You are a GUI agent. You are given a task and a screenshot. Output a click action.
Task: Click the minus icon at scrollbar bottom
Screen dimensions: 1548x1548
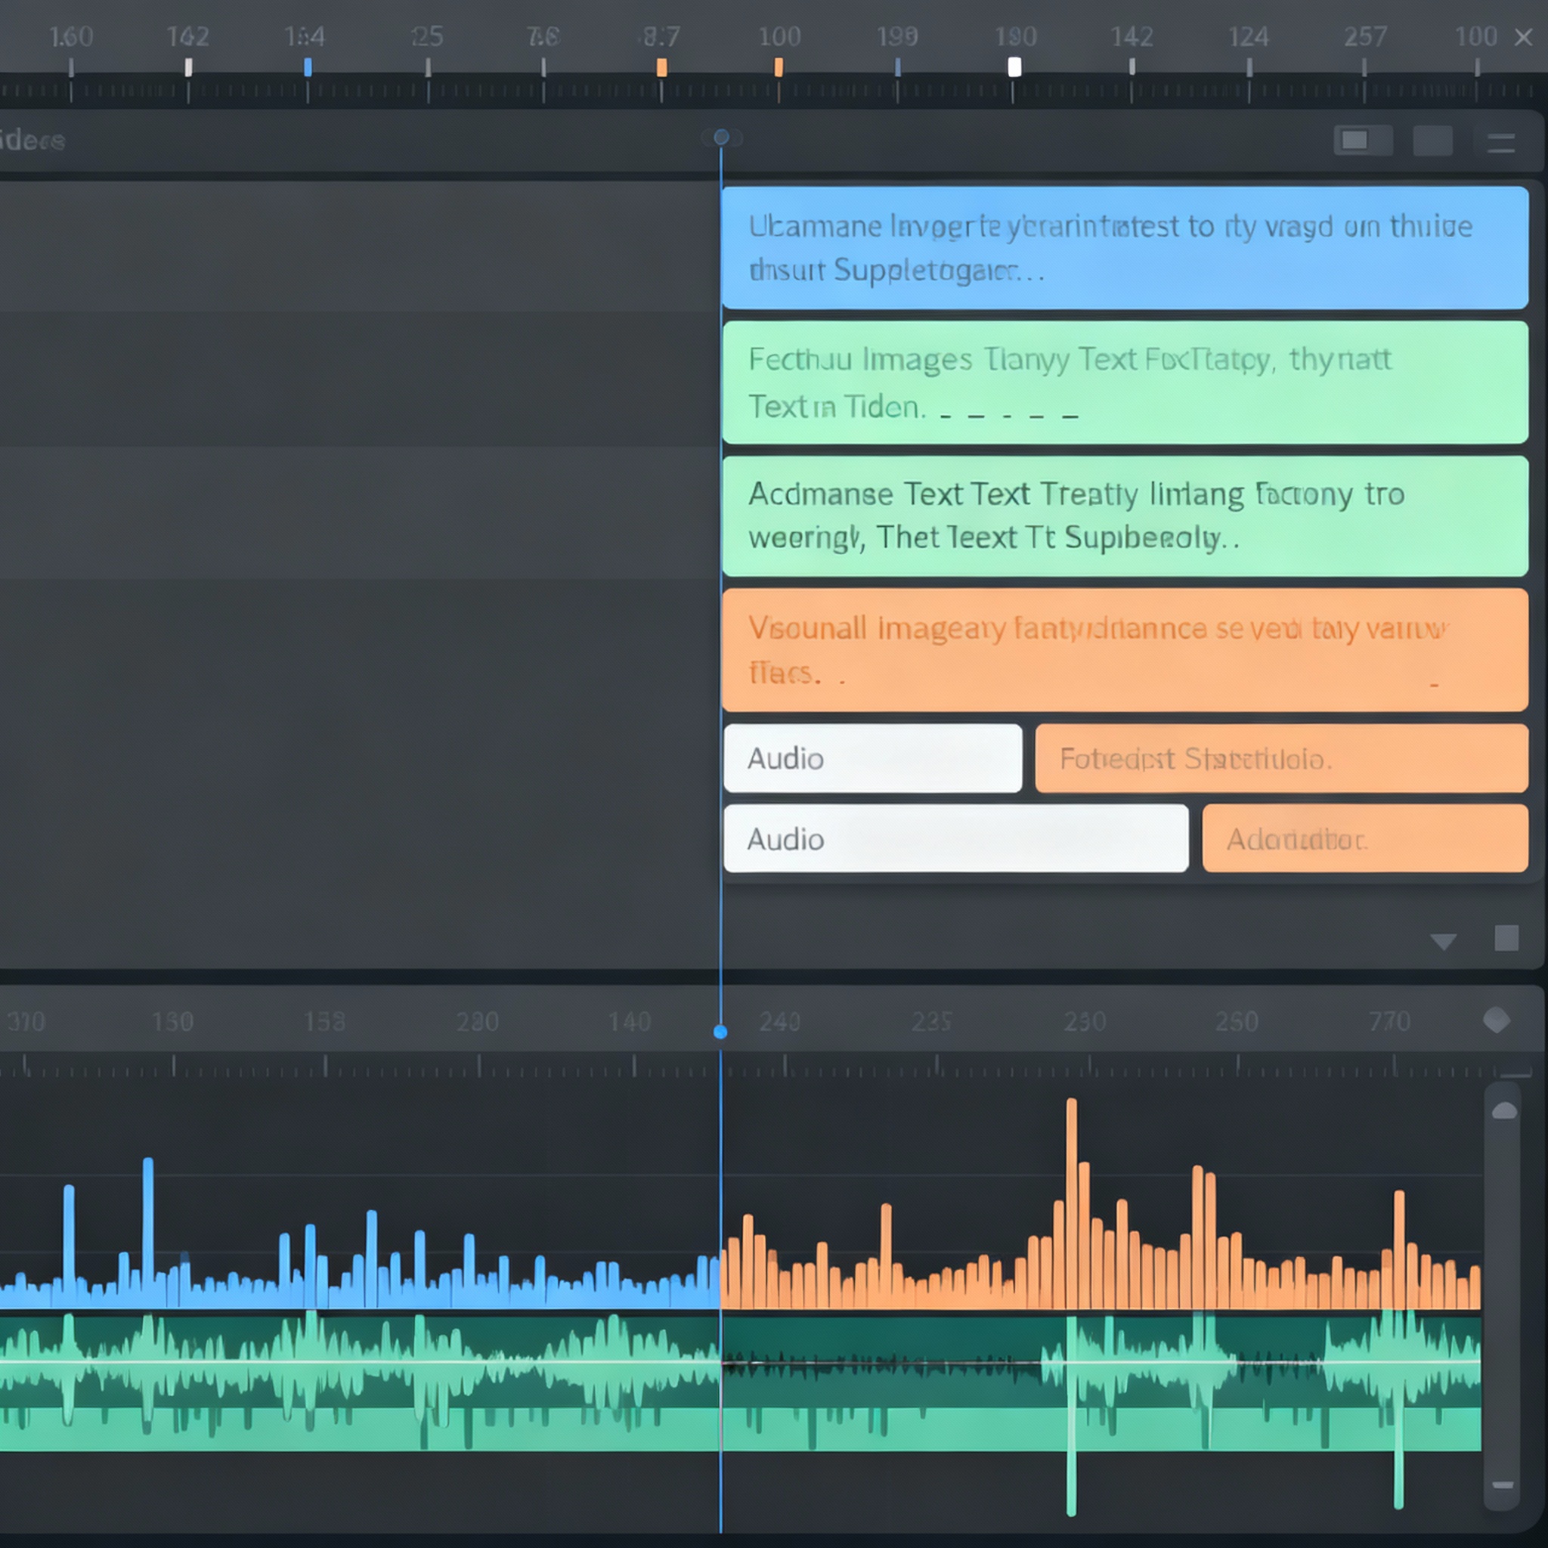1503,1485
